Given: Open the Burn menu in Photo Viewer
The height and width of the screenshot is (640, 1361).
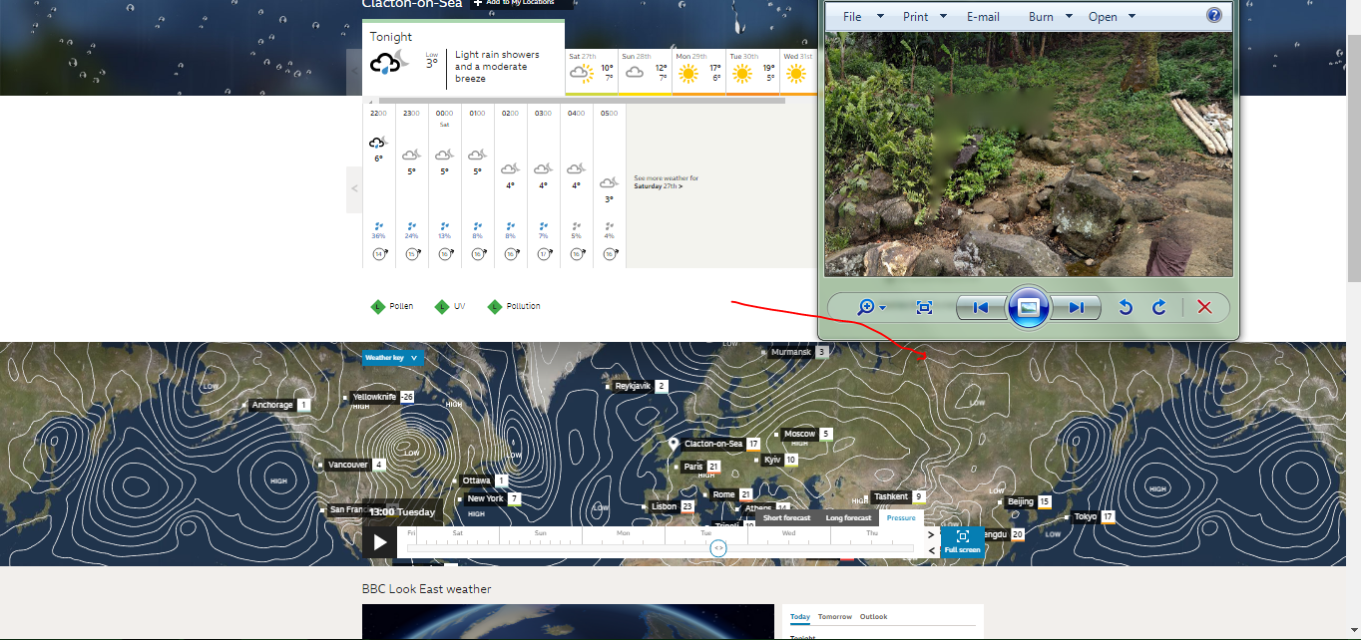Looking at the screenshot, I should (x=1050, y=16).
